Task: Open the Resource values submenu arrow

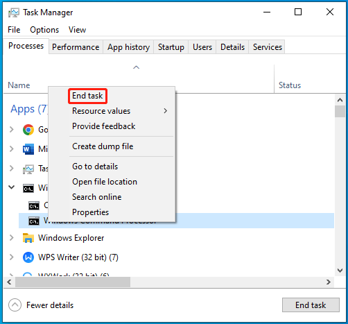Action: pos(166,111)
